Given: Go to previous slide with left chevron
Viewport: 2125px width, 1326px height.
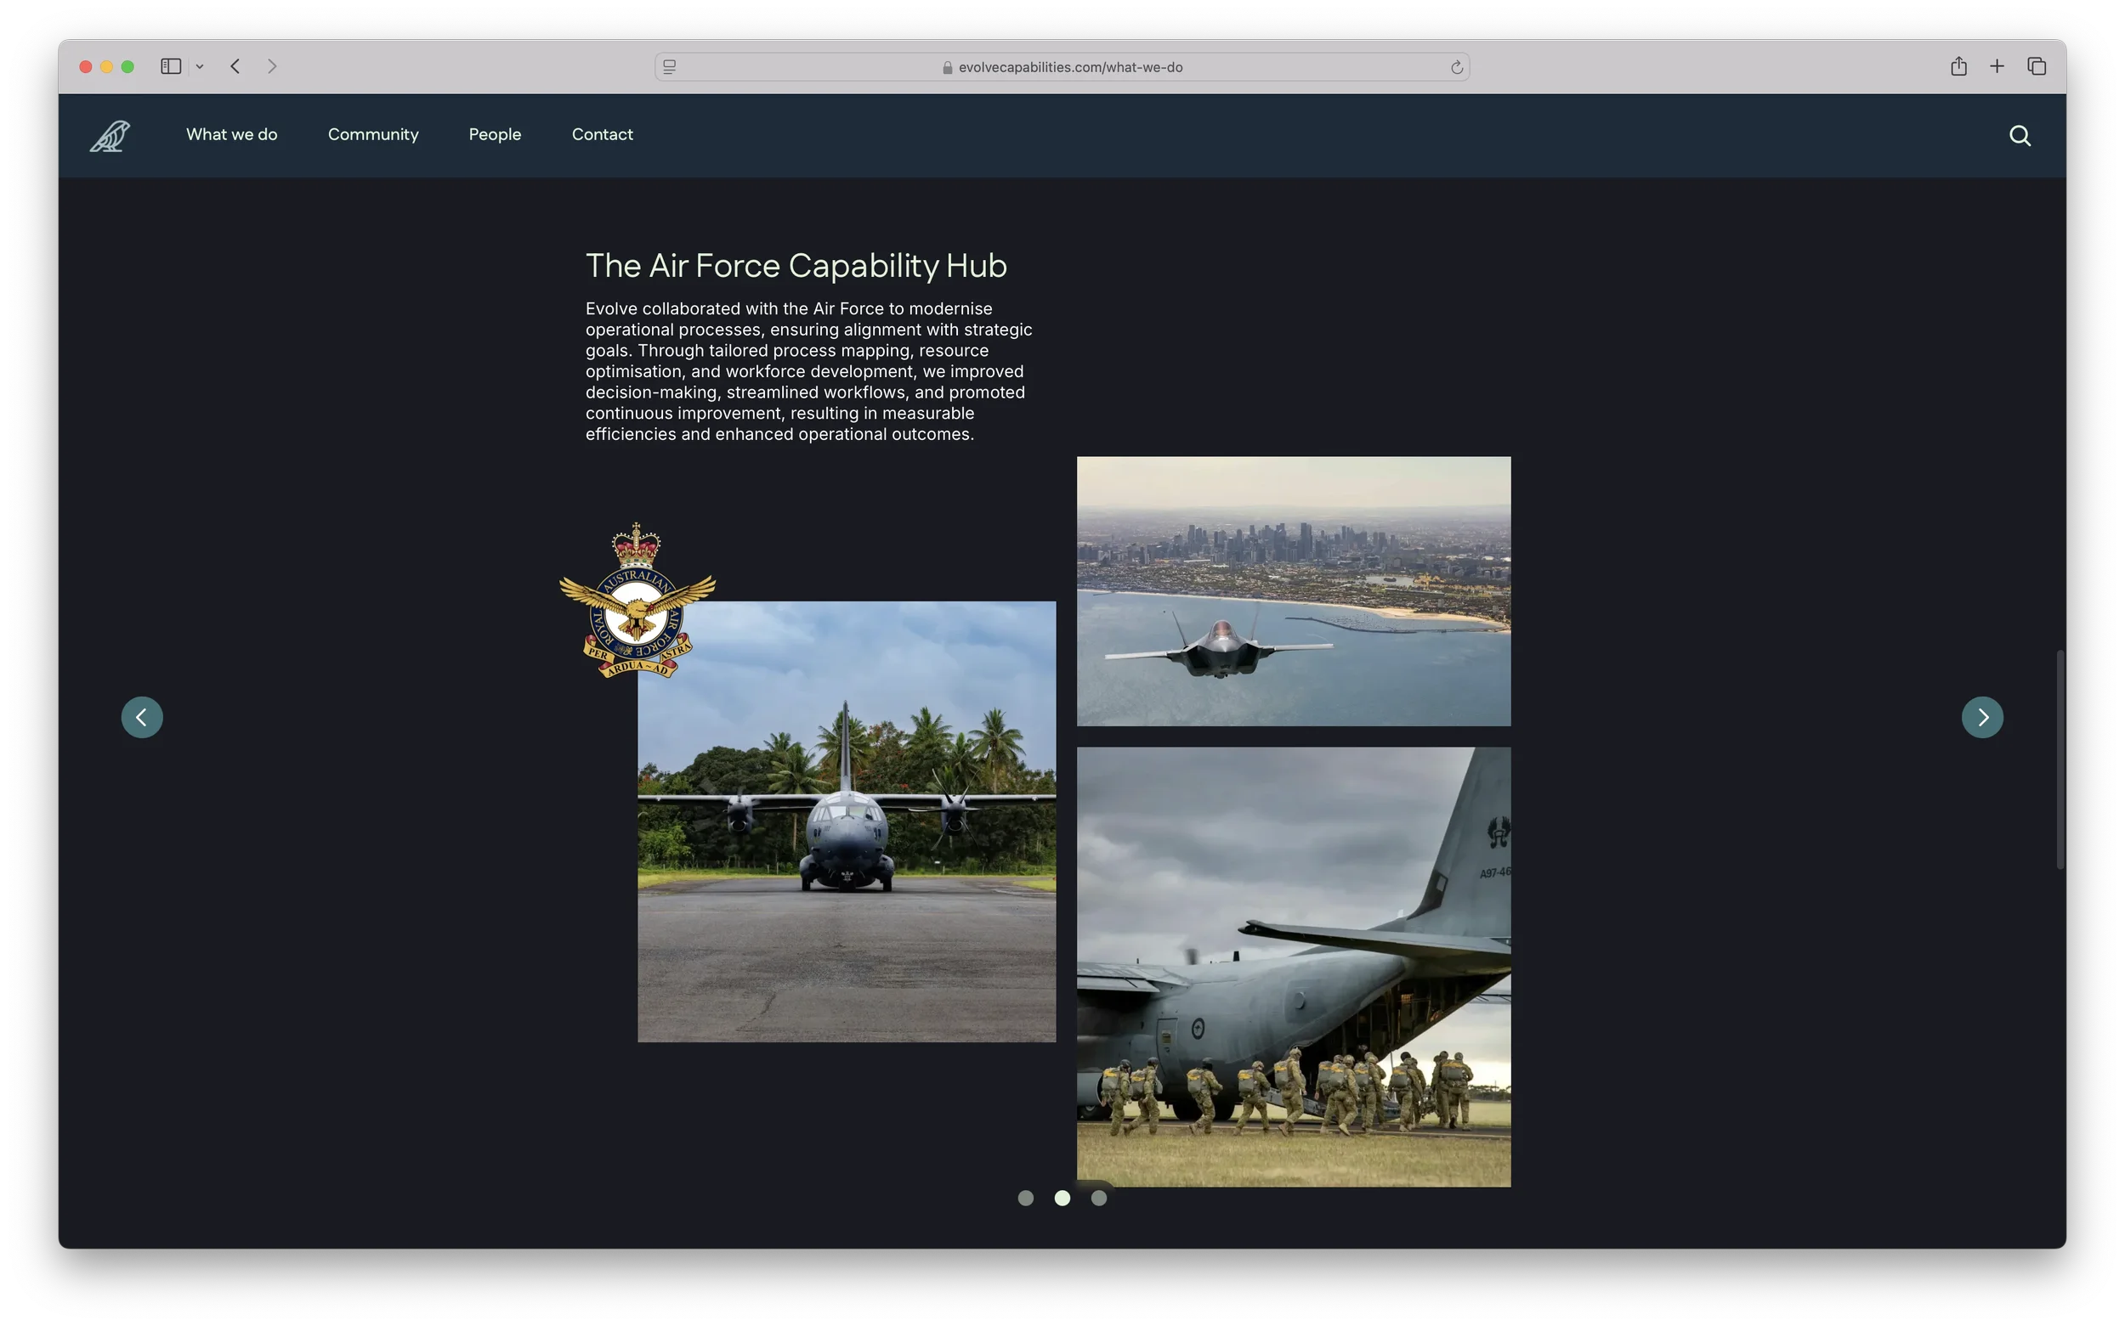Looking at the screenshot, I should (x=142, y=718).
